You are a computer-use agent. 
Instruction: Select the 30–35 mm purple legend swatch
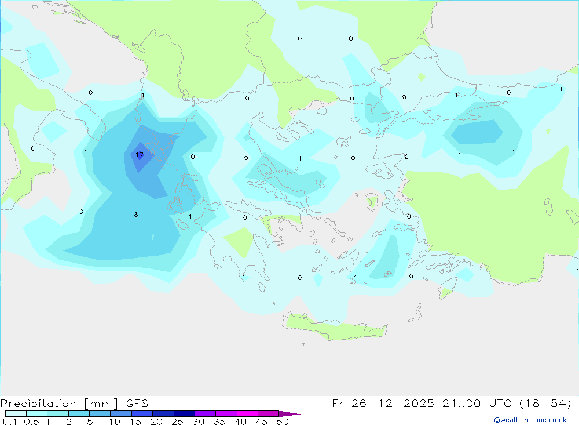point(206,413)
